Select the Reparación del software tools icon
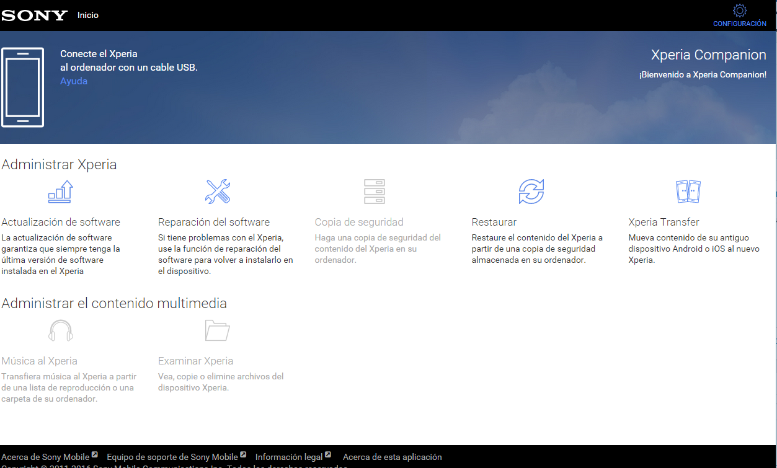This screenshot has width=777, height=468. [218, 192]
